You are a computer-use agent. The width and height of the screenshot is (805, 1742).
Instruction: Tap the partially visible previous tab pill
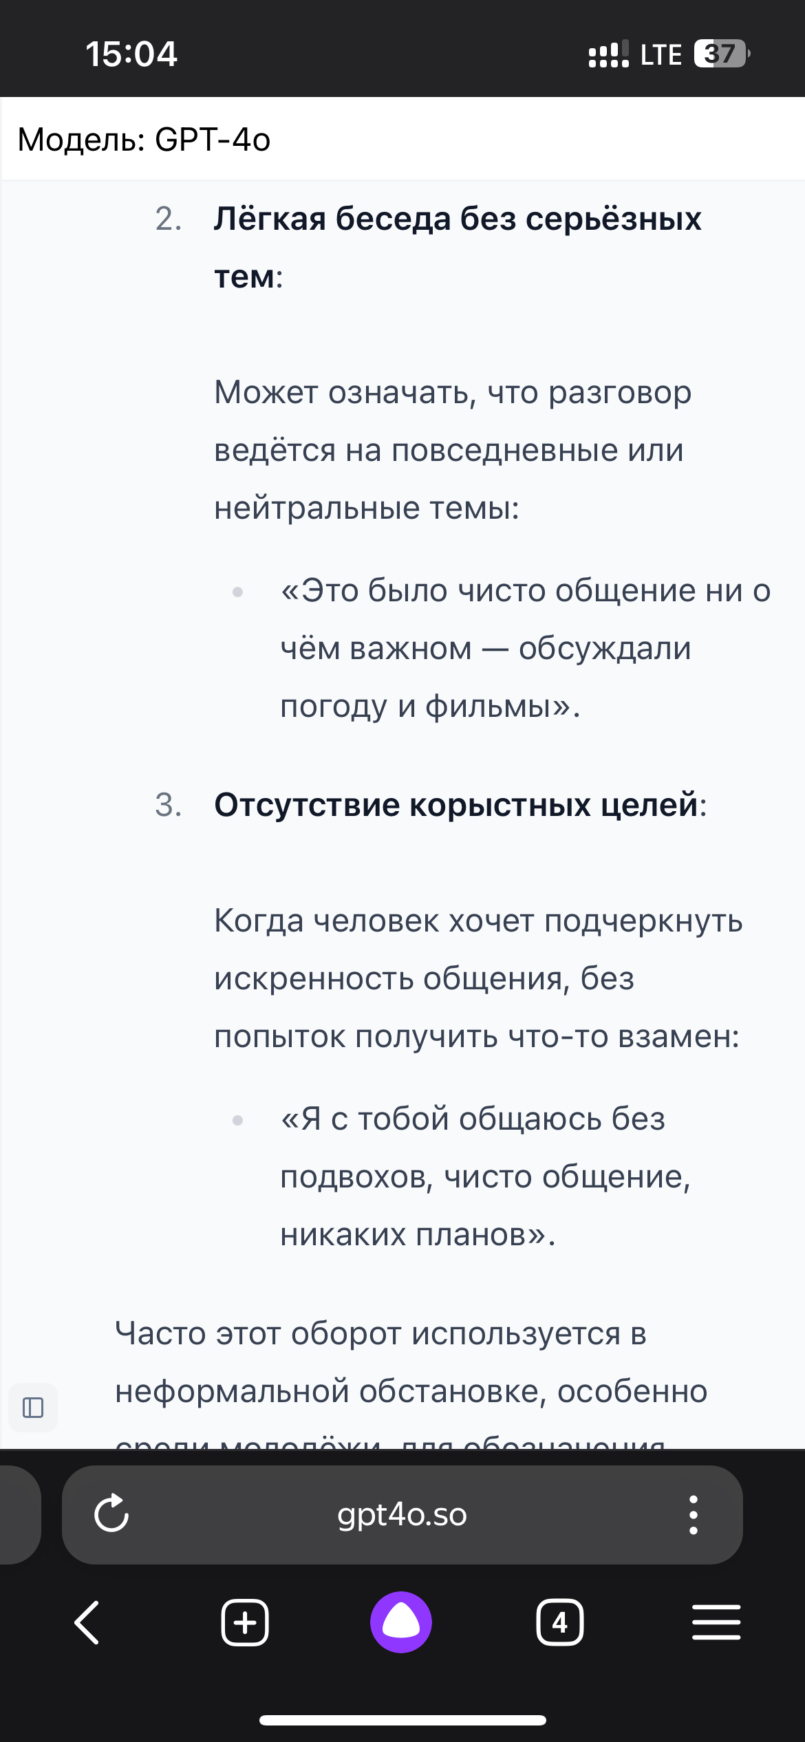click(x=20, y=1514)
